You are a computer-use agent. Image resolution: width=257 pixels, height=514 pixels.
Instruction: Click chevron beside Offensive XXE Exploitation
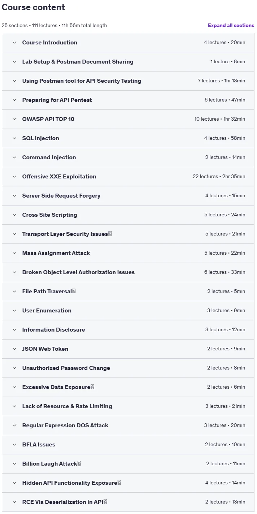tap(14, 177)
